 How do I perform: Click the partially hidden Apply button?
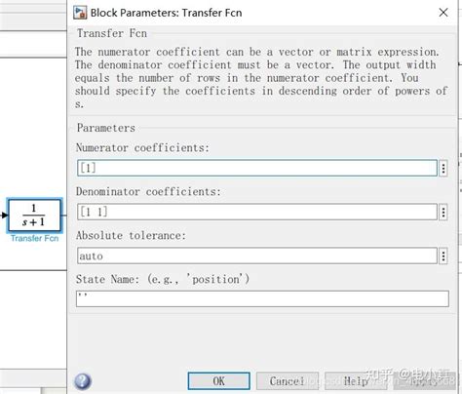click(x=424, y=381)
